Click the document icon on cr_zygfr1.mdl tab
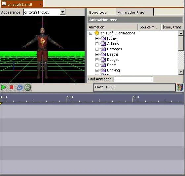This screenshot has width=185, height=176. point(4,4)
